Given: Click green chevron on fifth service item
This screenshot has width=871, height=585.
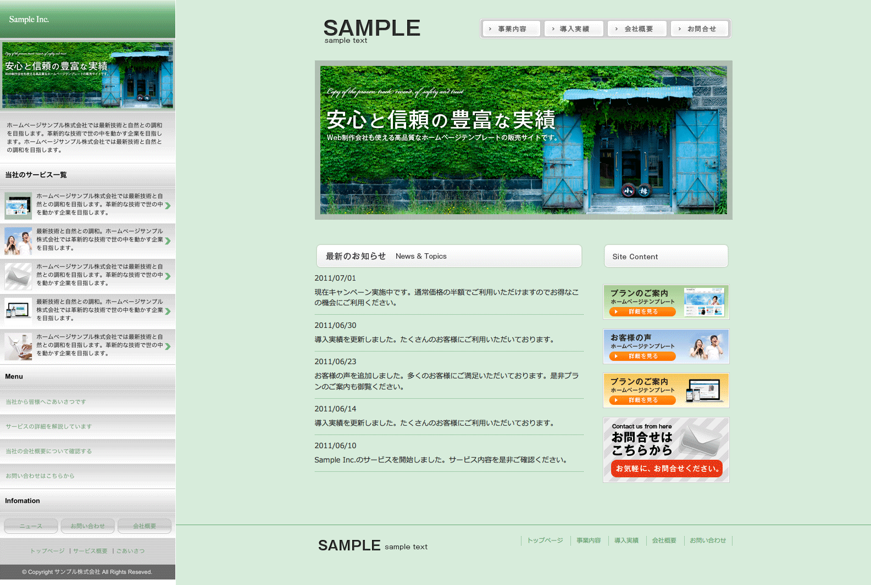Looking at the screenshot, I should coord(168,346).
